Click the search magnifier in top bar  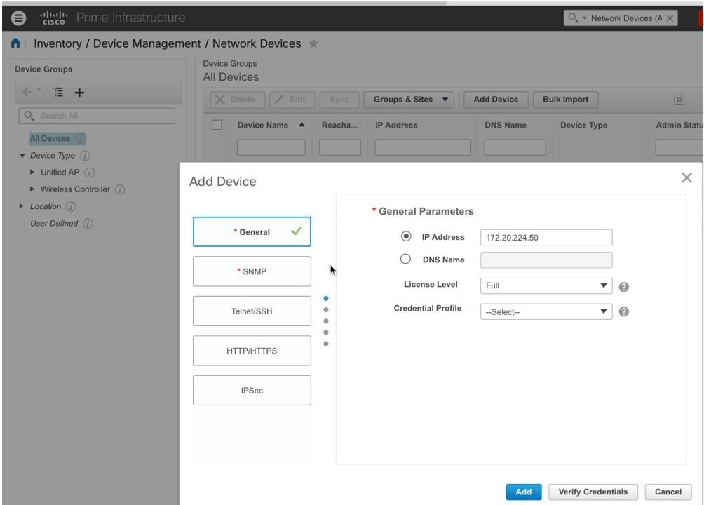click(572, 18)
